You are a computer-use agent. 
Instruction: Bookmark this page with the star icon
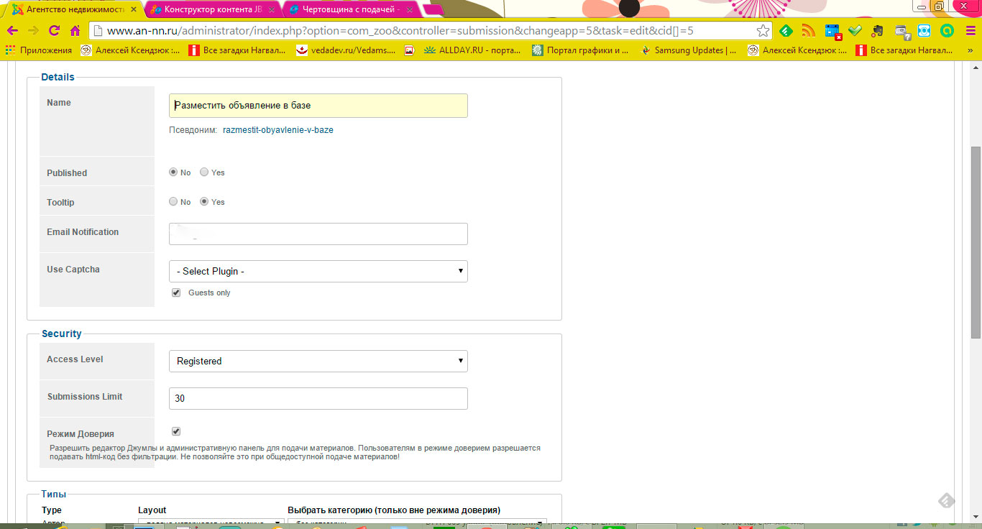763,31
